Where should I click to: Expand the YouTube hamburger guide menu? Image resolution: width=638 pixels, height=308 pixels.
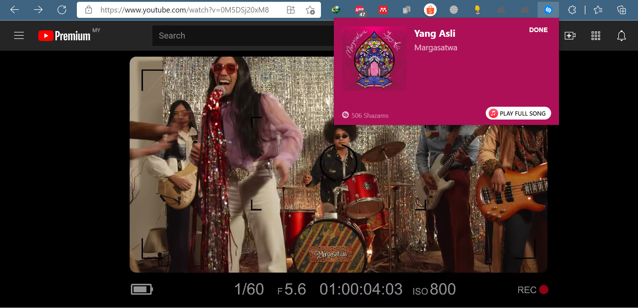19,36
